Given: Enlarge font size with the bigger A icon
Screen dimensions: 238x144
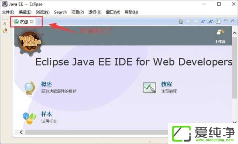Looking at the screenshot, I should coord(210,21).
